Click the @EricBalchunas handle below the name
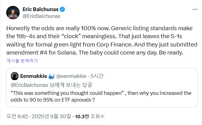 42,16
